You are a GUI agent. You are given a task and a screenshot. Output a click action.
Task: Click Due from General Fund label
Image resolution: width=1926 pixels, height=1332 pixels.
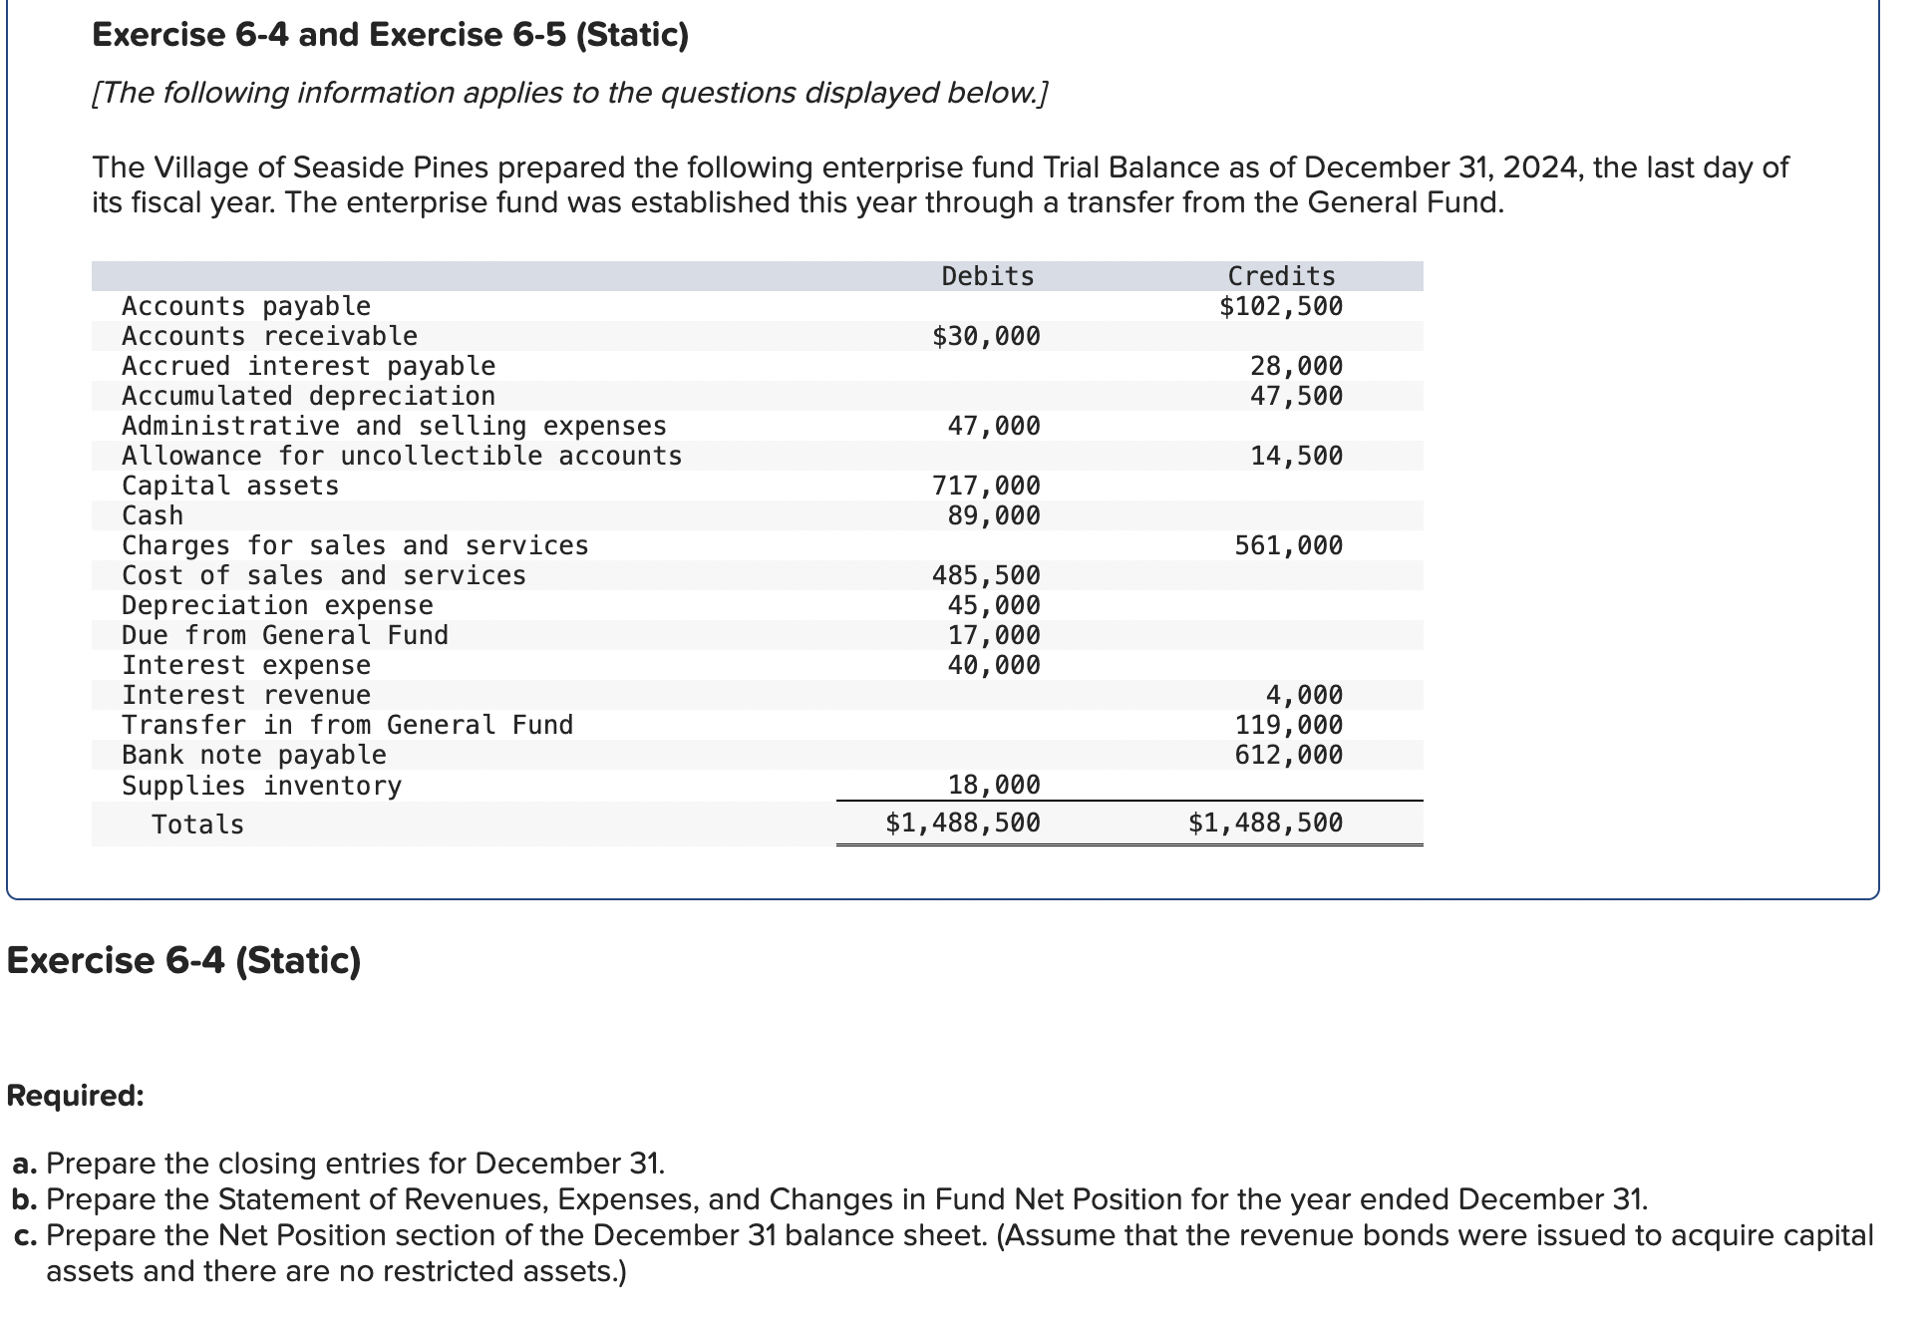click(x=285, y=635)
